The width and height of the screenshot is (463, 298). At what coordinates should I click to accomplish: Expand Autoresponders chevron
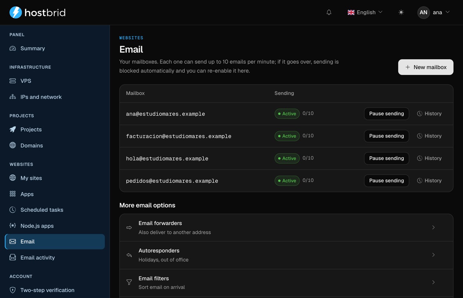(x=433, y=255)
